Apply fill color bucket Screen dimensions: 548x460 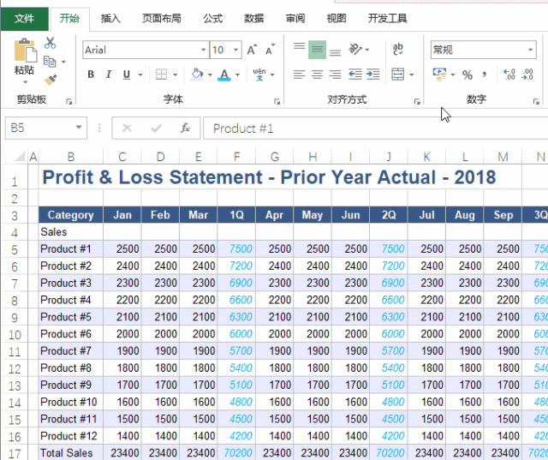[x=197, y=75]
